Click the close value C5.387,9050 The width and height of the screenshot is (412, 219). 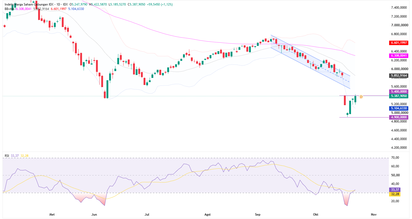point(136,4)
